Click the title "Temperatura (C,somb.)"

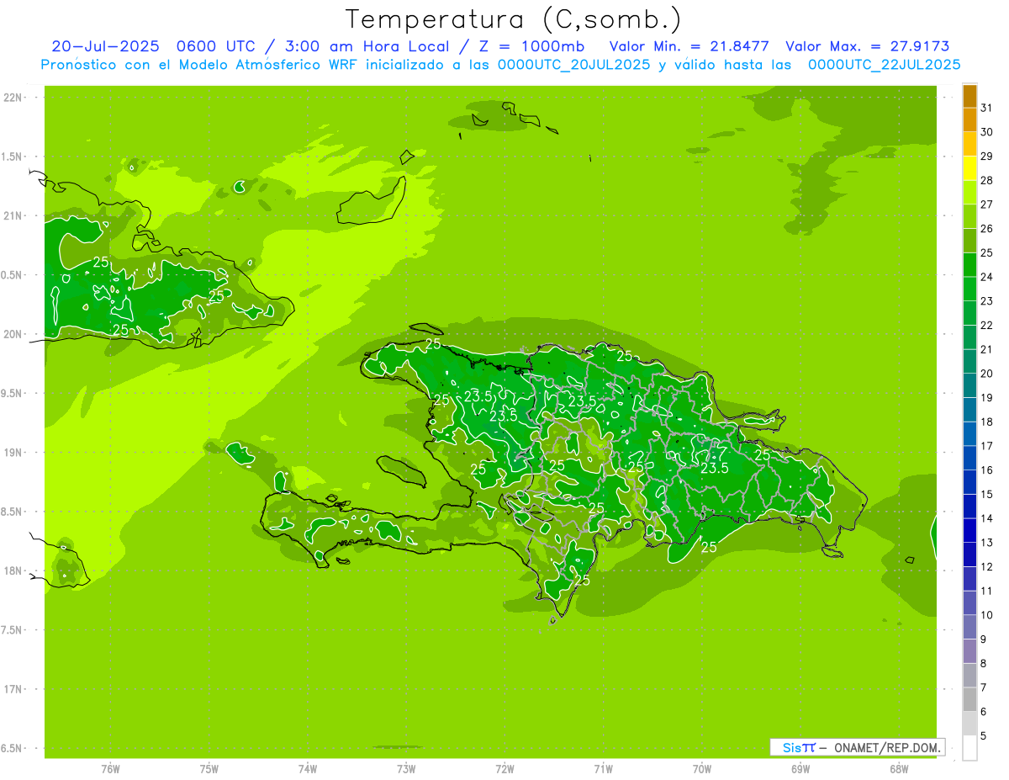coord(513,19)
